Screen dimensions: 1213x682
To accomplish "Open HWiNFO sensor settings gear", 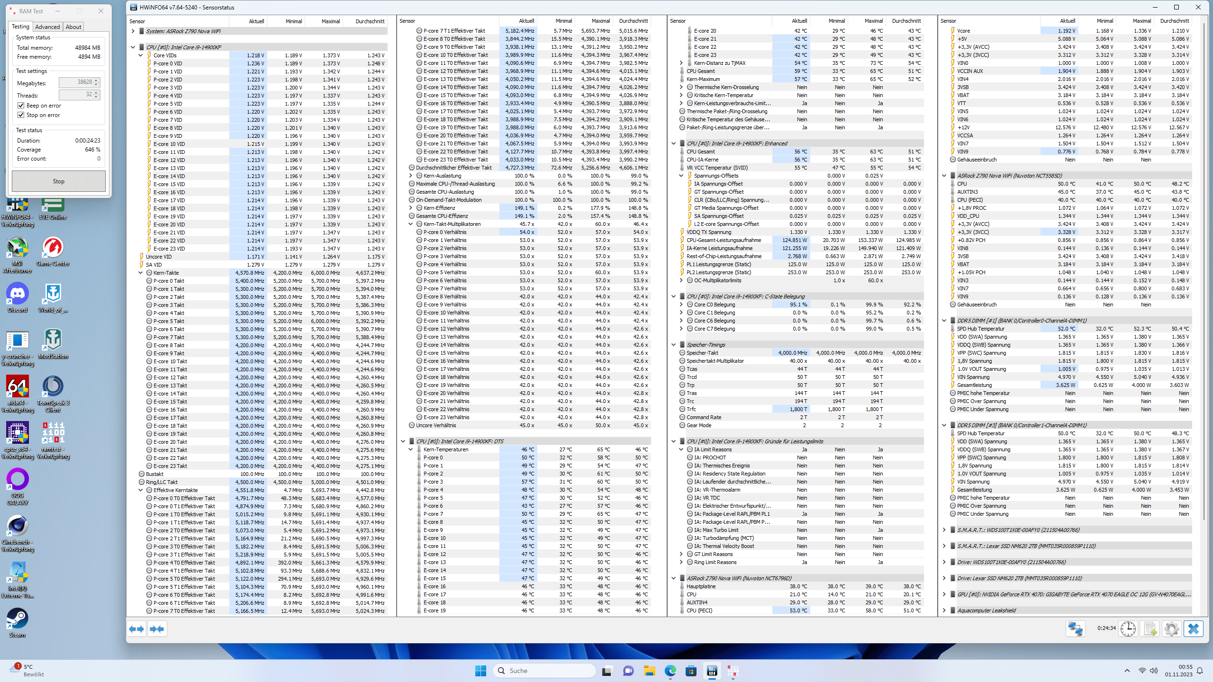I will (1171, 629).
